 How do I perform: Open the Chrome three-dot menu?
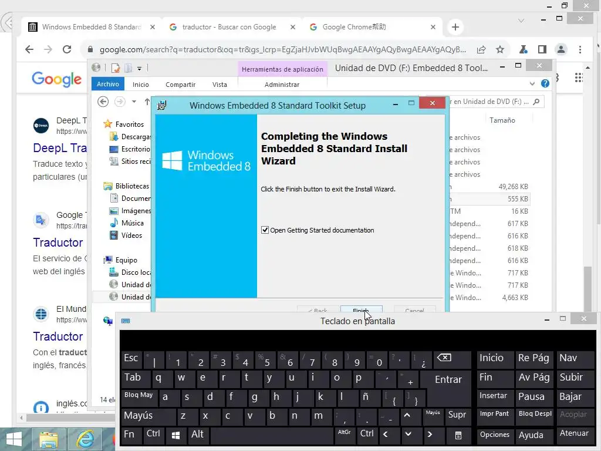[x=580, y=49]
